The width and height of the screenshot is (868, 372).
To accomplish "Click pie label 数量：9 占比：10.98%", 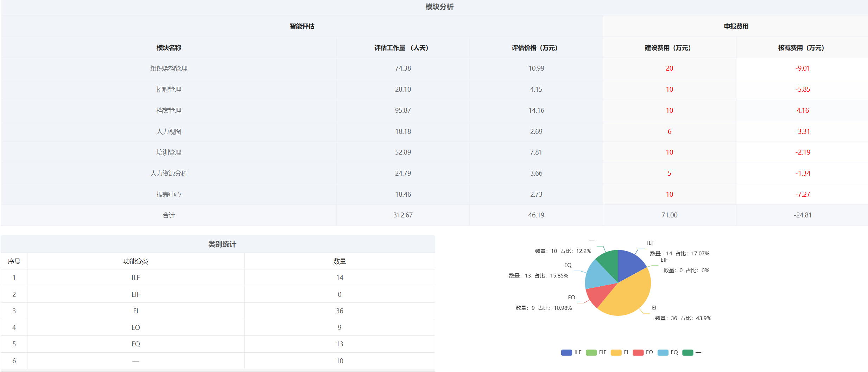I will pyautogui.click(x=544, y=308).
